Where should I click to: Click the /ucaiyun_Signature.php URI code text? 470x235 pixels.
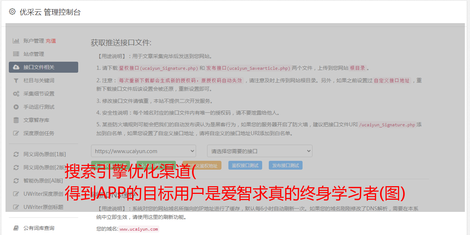pos(387,125)
